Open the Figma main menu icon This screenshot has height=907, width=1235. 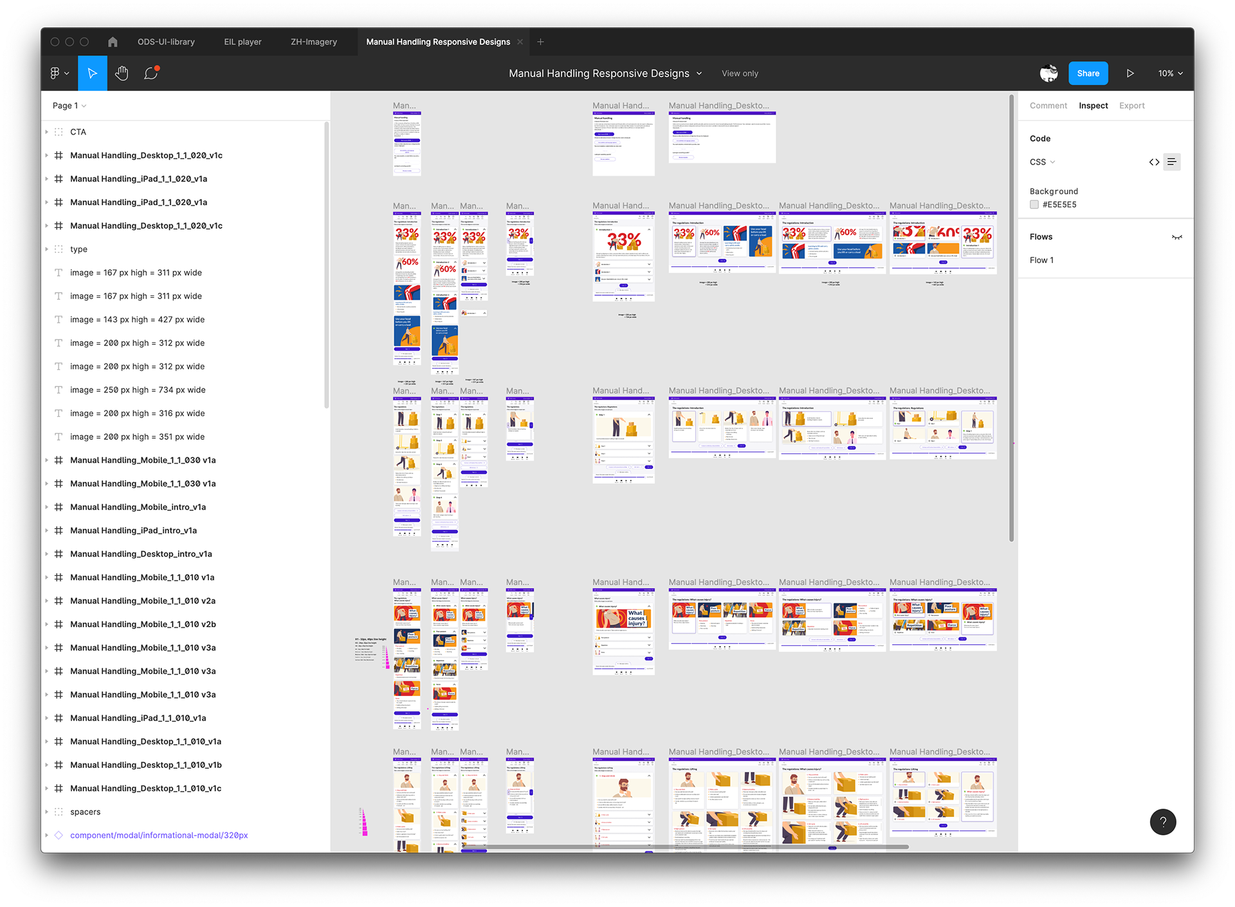click(59, 73)
